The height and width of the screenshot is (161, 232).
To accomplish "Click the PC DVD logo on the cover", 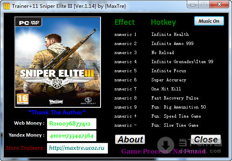I will click(29, 23).
